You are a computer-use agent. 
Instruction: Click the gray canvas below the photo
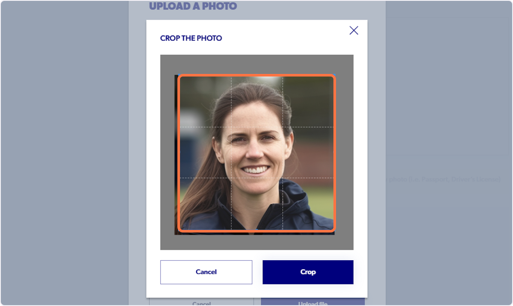(x=256, y=242)
